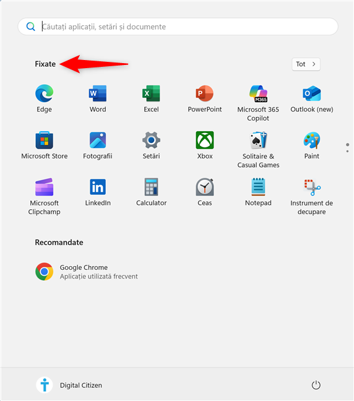This screenshot has height=401, width=354.
Task: Launch the Xbox app
Action: point(205,145)
